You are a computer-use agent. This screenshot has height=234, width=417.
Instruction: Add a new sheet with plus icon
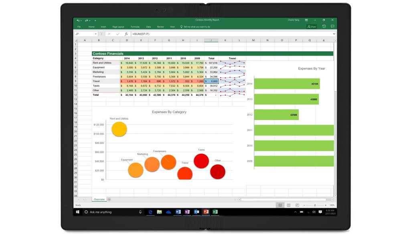pos(109,199)
